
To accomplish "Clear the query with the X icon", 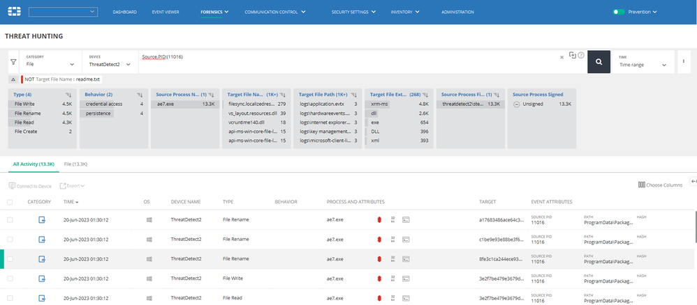I will [562, 57].
